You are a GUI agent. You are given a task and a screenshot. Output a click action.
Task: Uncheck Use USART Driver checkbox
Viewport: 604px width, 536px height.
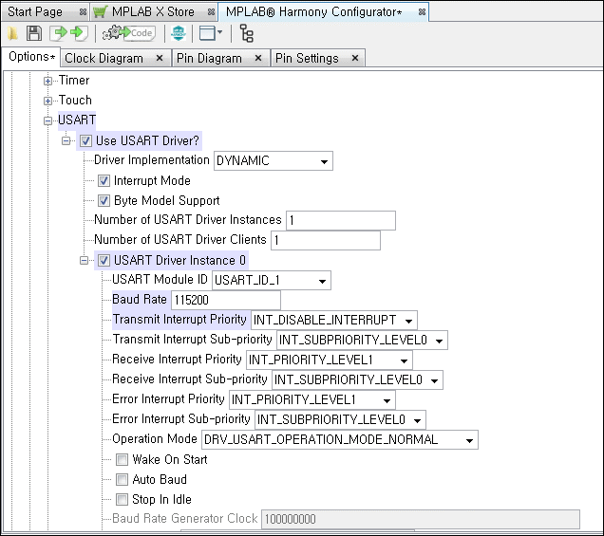85,140
